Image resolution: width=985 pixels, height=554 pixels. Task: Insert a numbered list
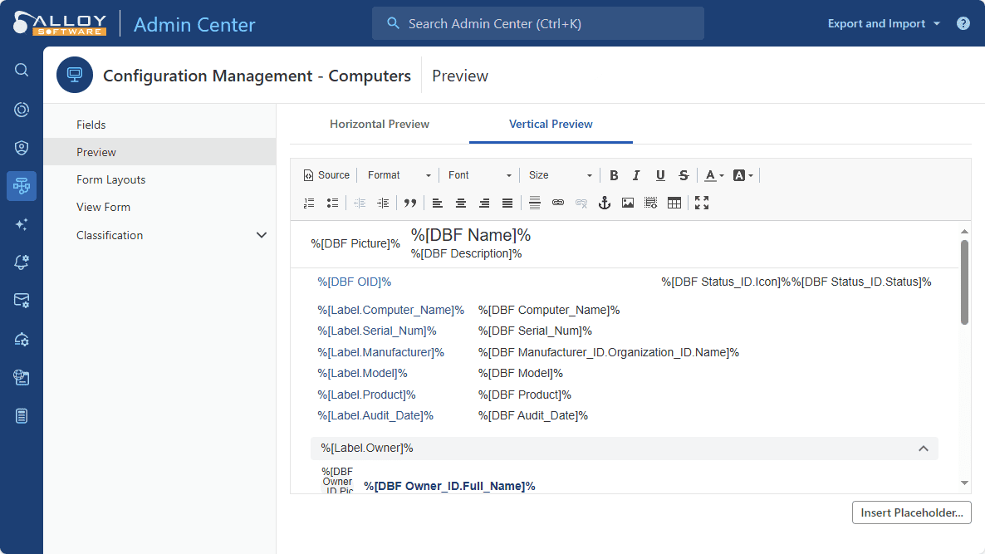coord(310,203)
